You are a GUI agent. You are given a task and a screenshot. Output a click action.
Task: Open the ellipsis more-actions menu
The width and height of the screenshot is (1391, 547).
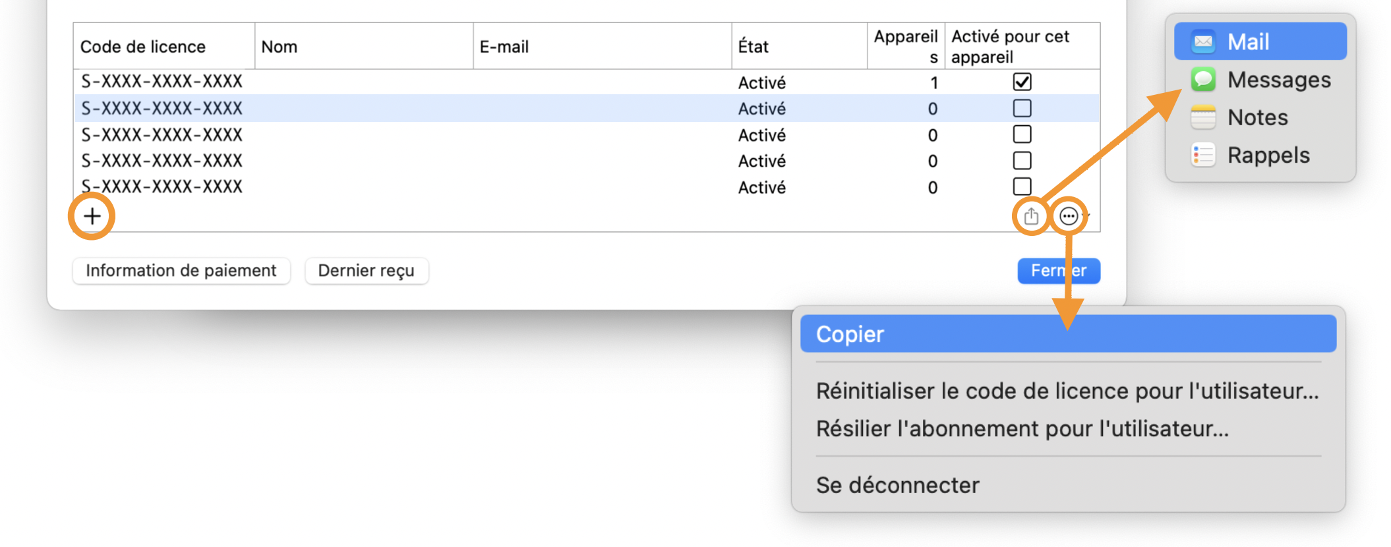[x=1069, y=216]
